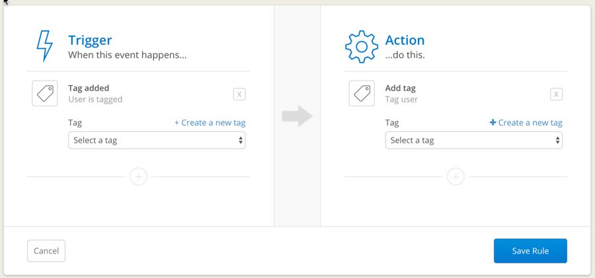Click the Action gear icon
Screen dimensions: 595x278
362,47
